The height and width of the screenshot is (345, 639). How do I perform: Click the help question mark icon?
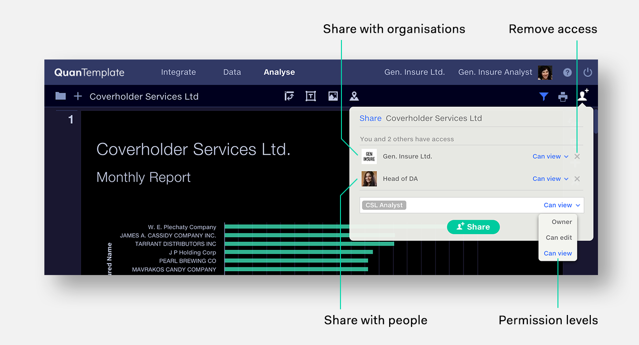tap(567, 72)
